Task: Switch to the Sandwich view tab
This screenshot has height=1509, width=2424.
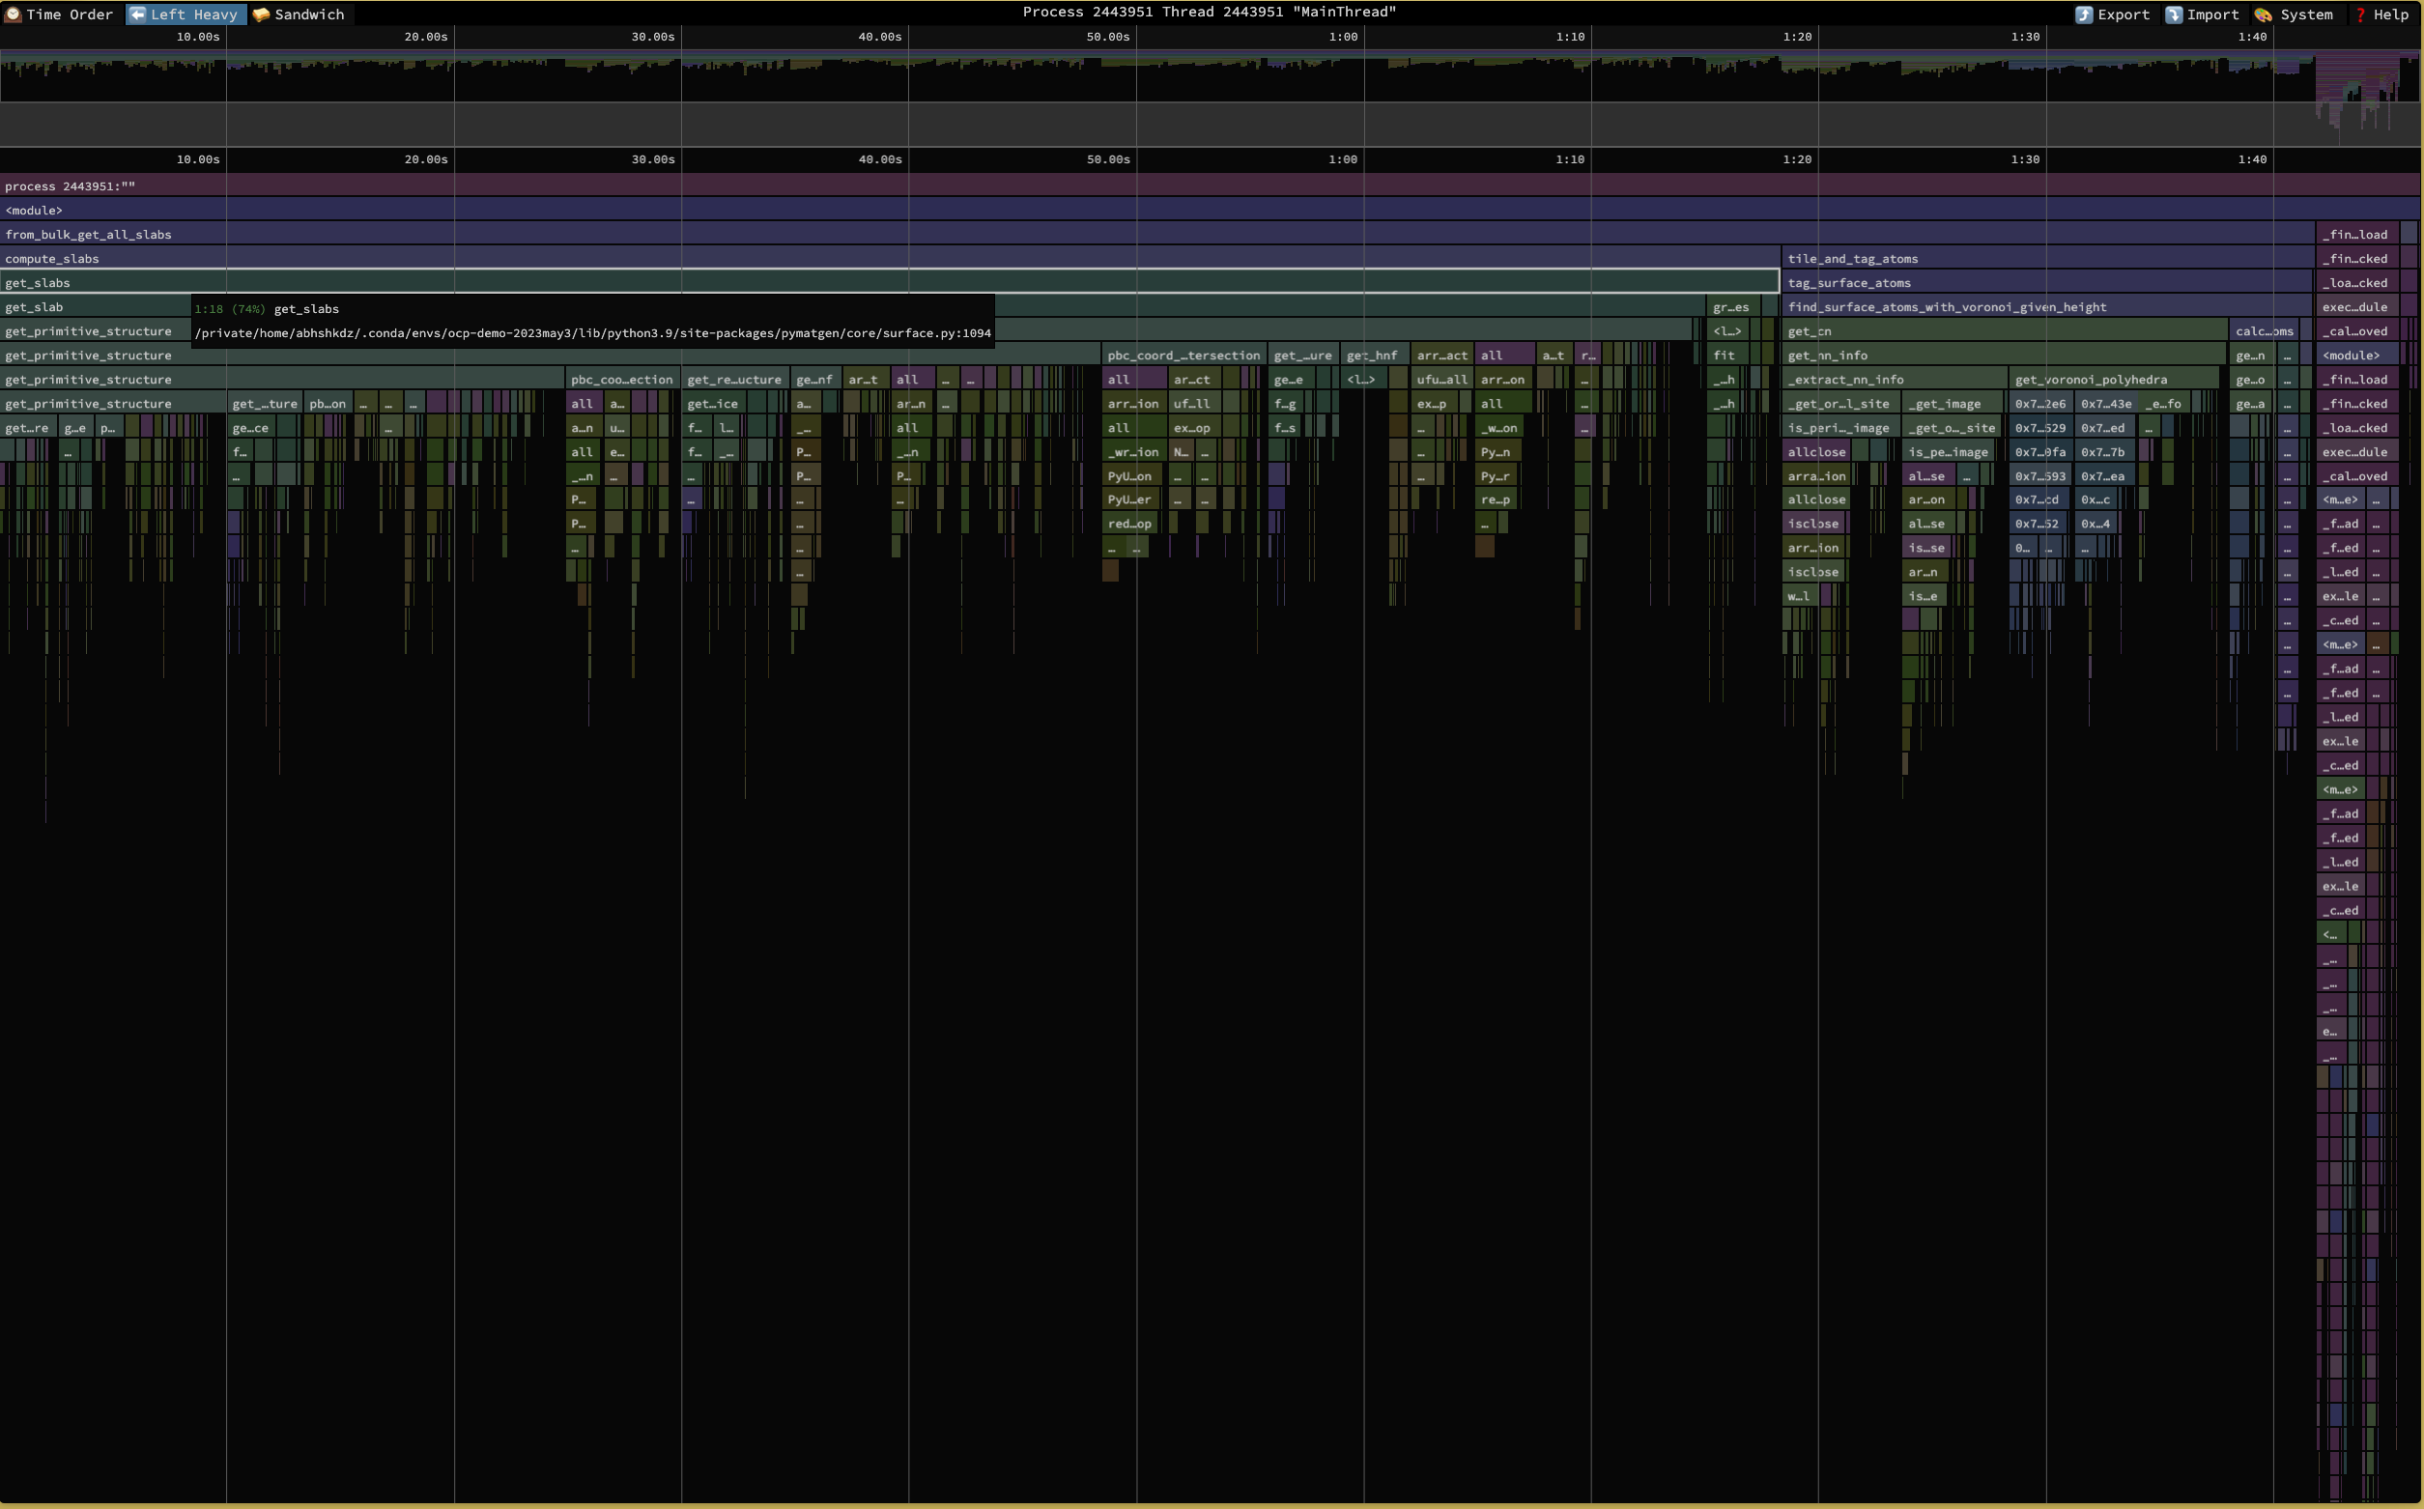Action: click(x=308, y=14)
